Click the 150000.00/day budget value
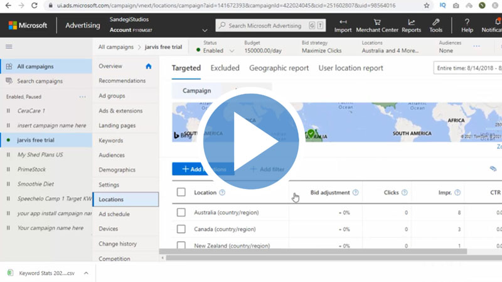 click(263, 51)
